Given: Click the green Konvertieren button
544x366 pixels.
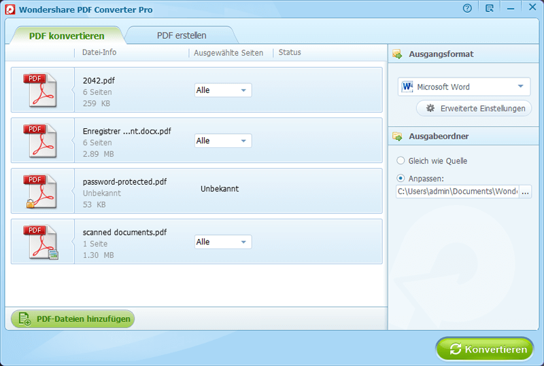Looking at the screenshot, I should coord(485,348).
